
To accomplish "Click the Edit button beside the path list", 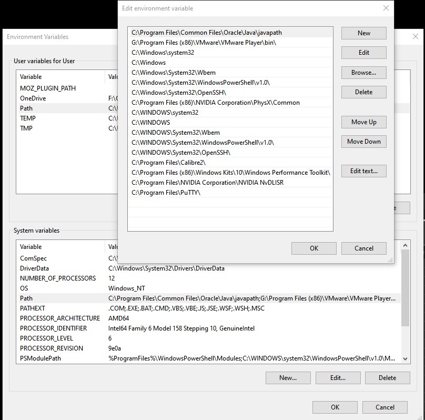I will pos(363,53).
